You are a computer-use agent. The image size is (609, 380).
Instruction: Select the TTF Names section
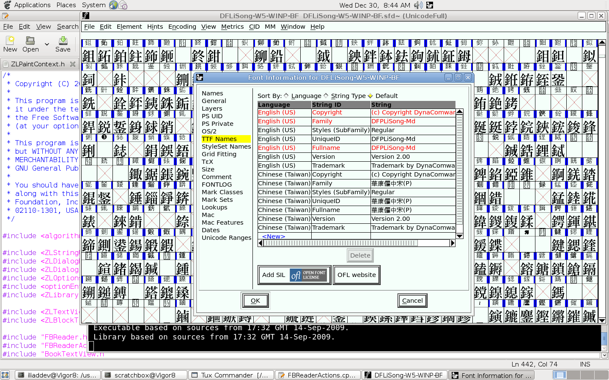click(226, 139)
